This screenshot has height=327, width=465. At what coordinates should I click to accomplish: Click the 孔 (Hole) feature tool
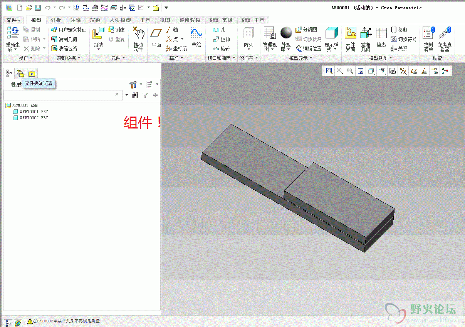219,30
